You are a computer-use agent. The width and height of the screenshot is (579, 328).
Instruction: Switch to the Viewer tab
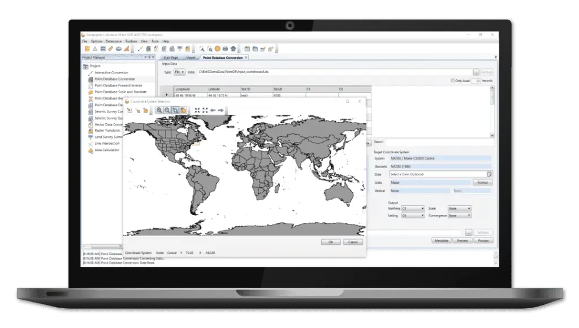click(191, 58)
